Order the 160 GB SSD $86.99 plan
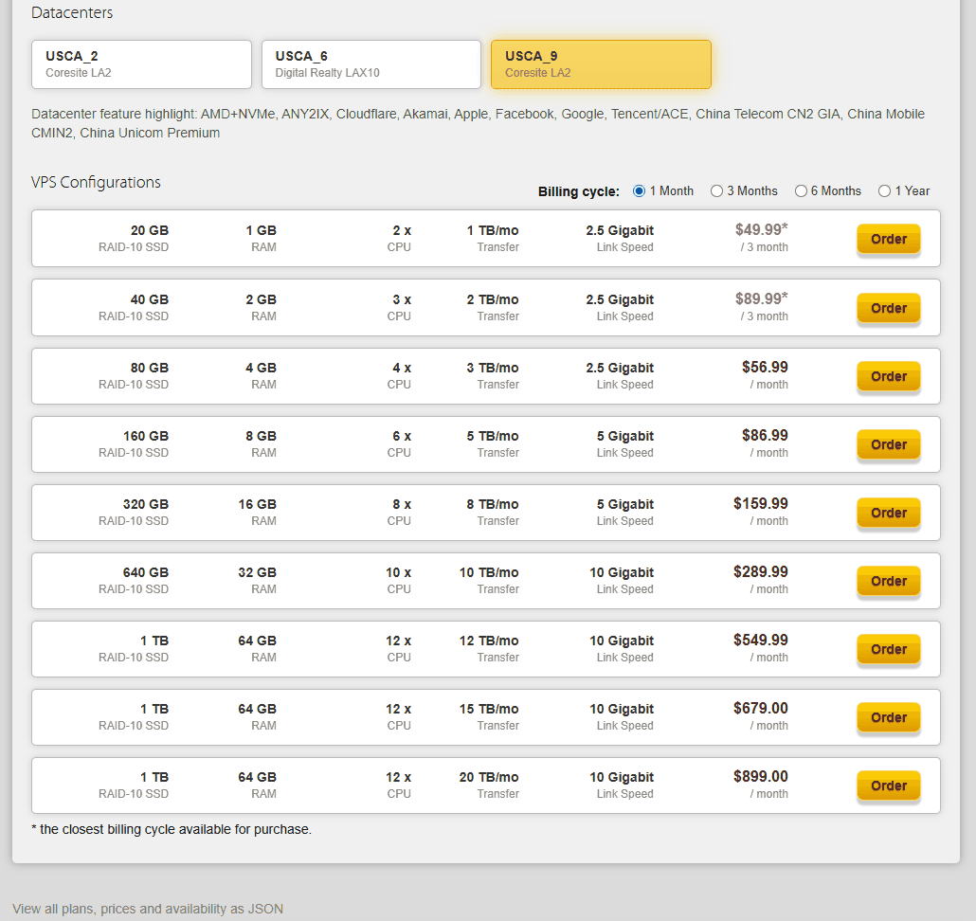This screenshot has height=921, width=976. [888, 444]
